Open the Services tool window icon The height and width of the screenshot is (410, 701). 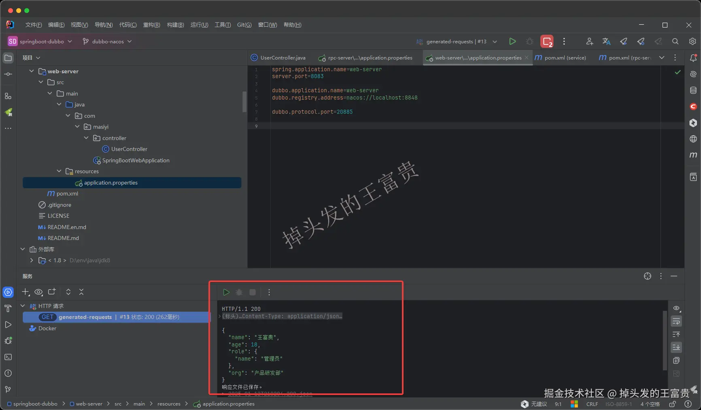(x=8, y=292)
